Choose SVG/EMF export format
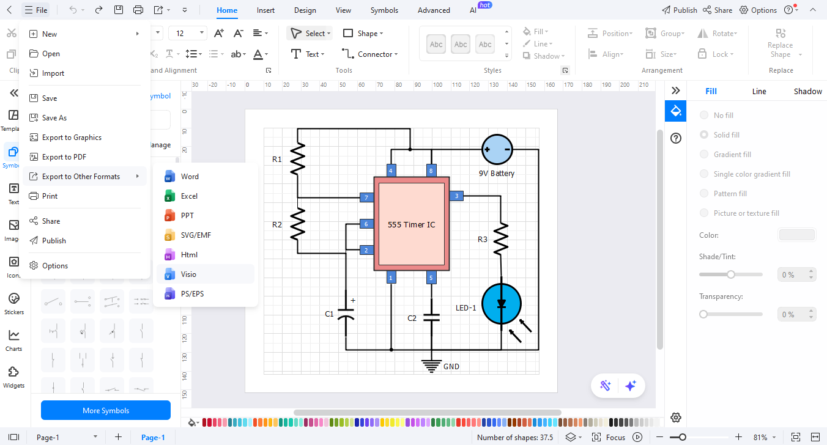 point(206,235)
